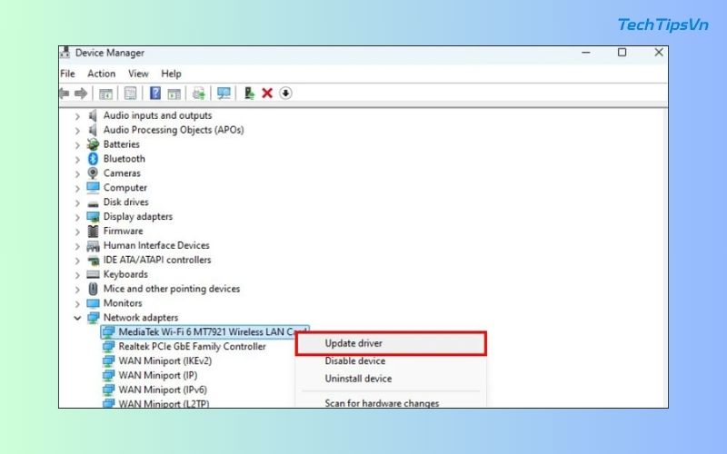Select WAN Miniport (IP)
727x454 pixels.
157,375
